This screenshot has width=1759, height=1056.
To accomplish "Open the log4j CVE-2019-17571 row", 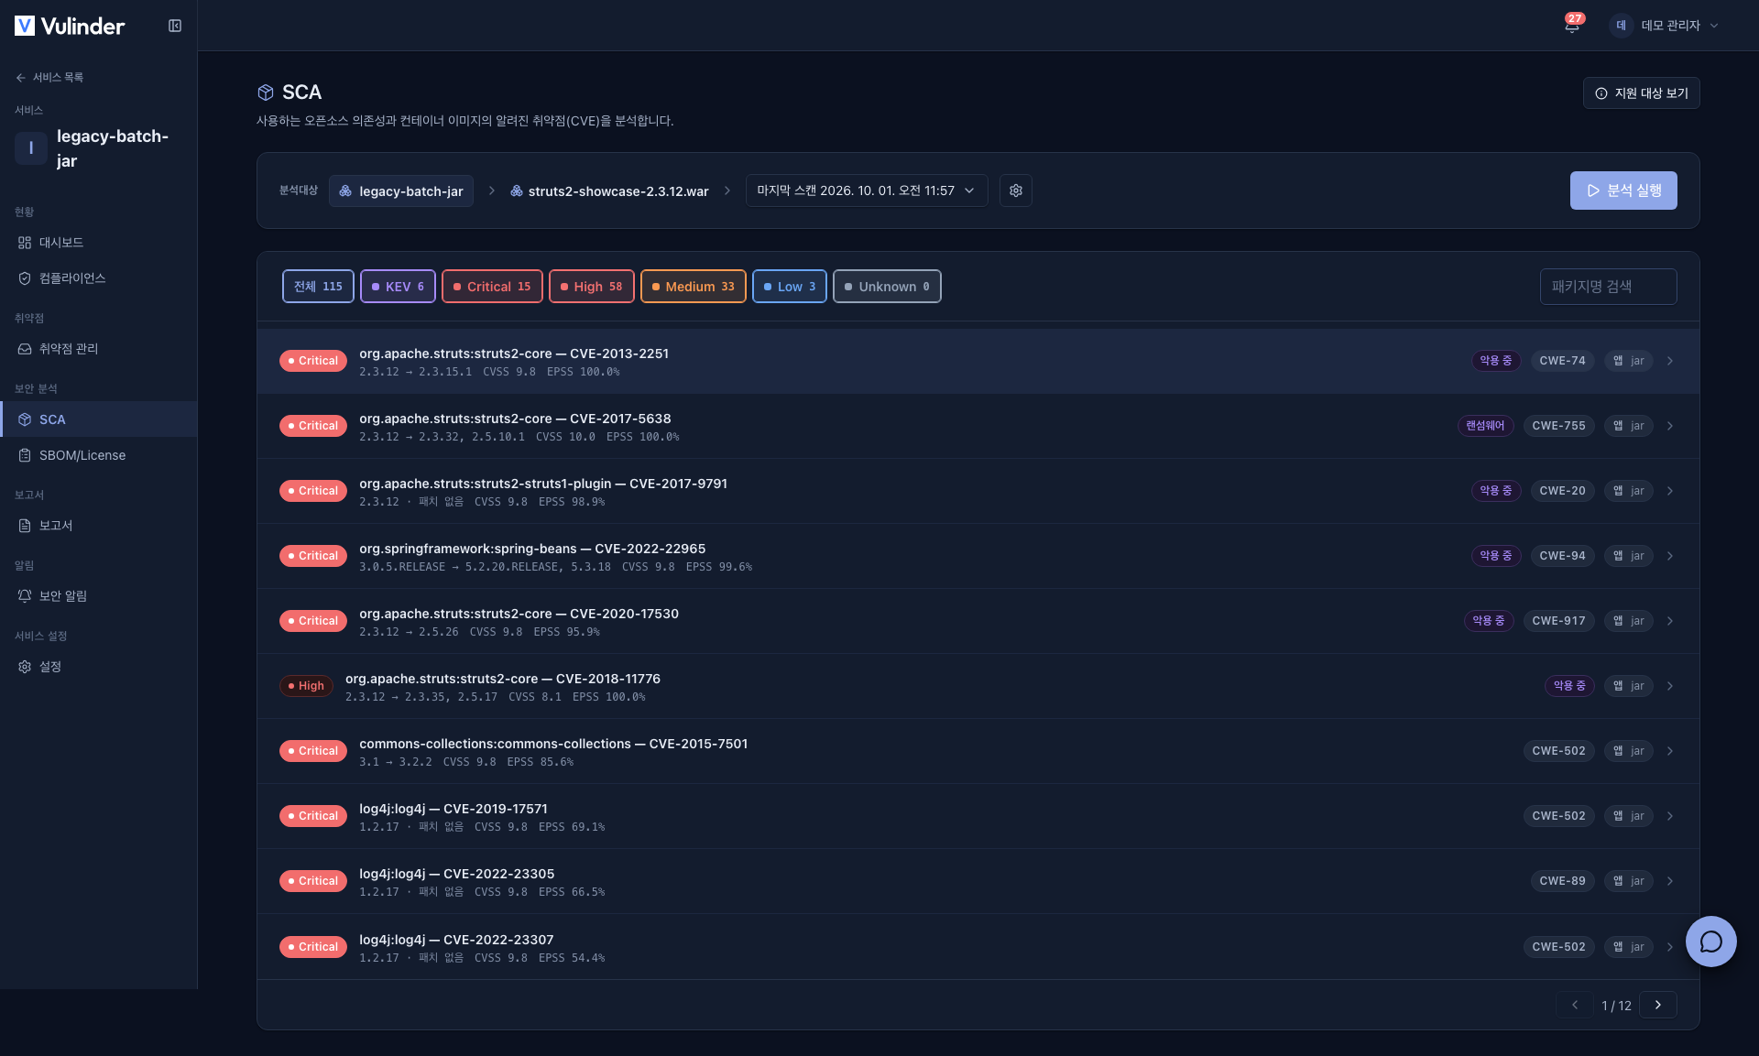I will pyautogui.click(x=978, y=816).
